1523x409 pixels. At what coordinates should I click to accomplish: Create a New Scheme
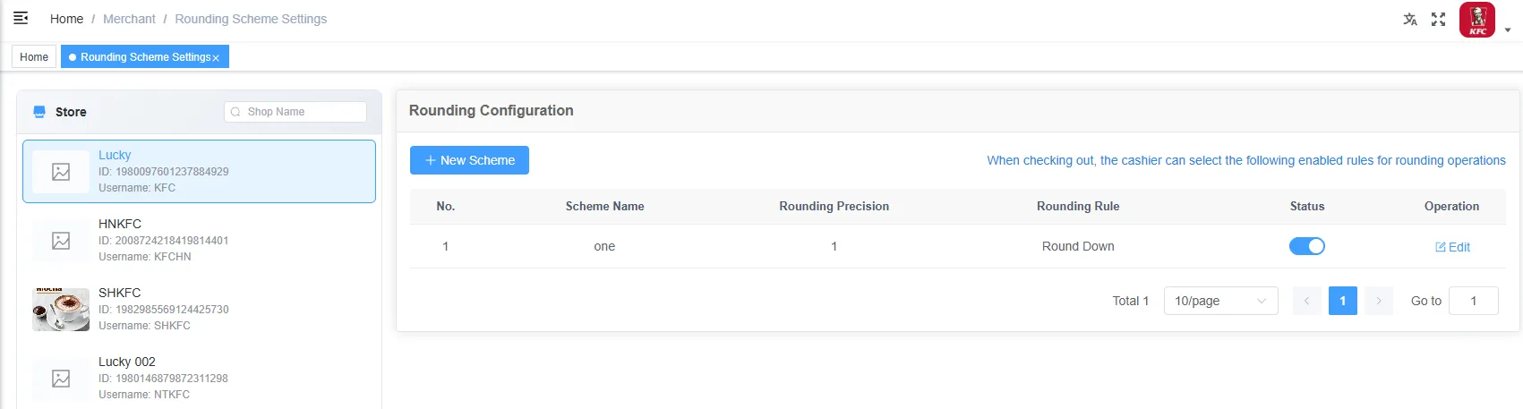469,160
